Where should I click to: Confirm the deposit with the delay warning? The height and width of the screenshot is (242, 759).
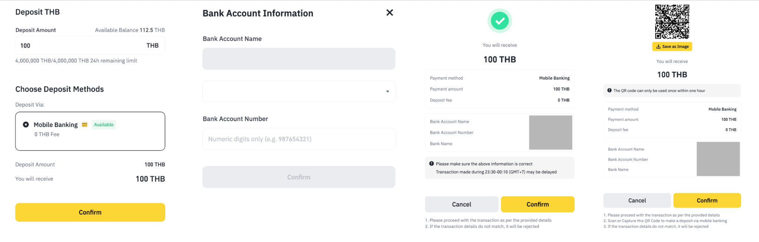point(537,204)
